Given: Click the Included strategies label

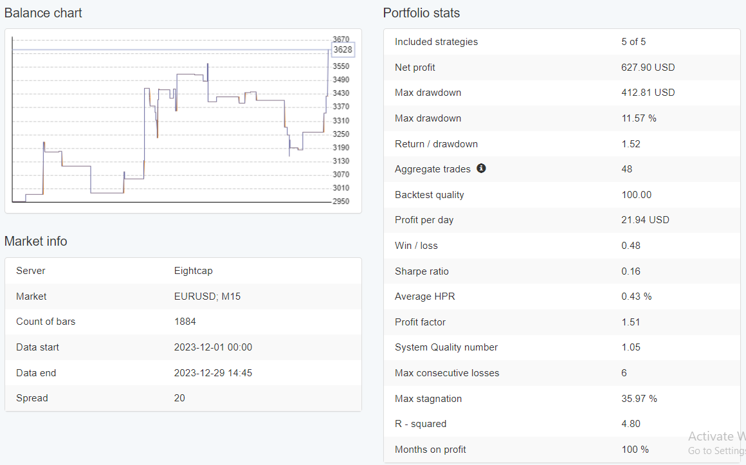Looking at the screenshot, I should [x=436, y=42].
